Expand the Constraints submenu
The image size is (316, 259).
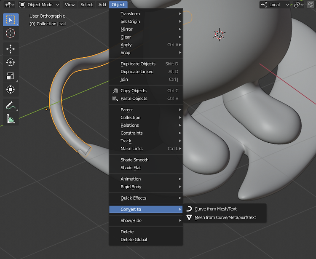[146, 133]
